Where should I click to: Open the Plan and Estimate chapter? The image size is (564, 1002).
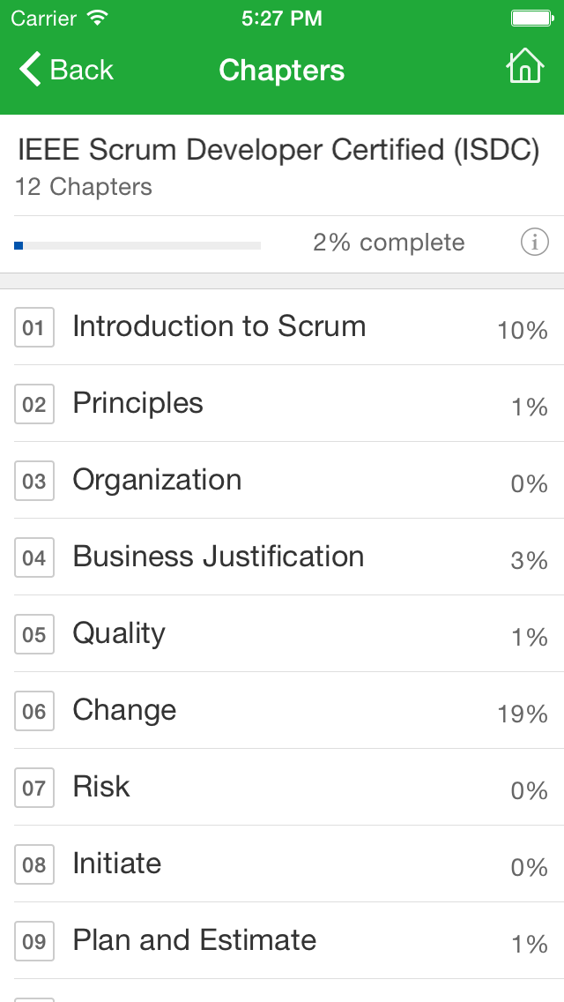194,941
